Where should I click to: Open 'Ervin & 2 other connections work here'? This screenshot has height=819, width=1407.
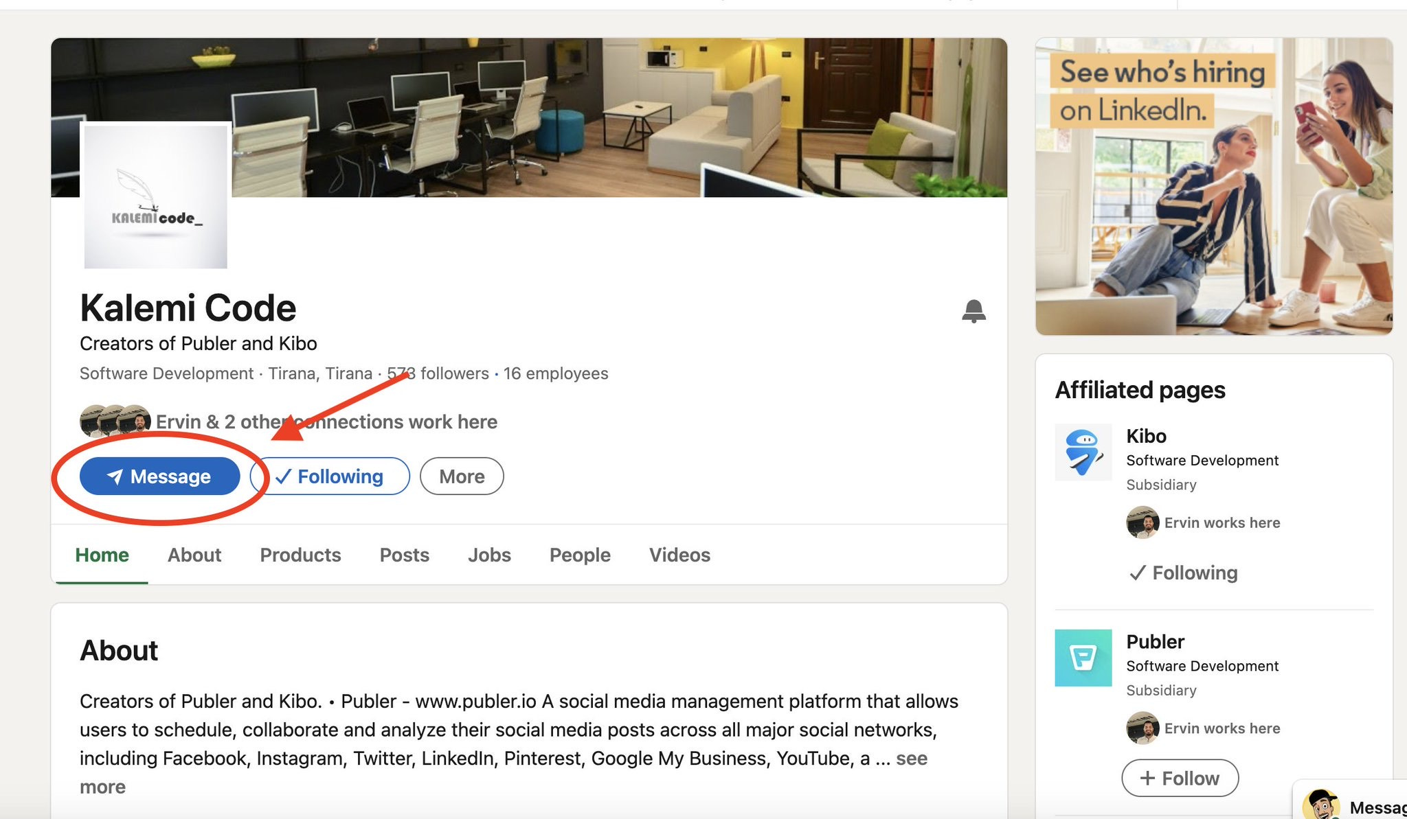click(x=326, y=422)
